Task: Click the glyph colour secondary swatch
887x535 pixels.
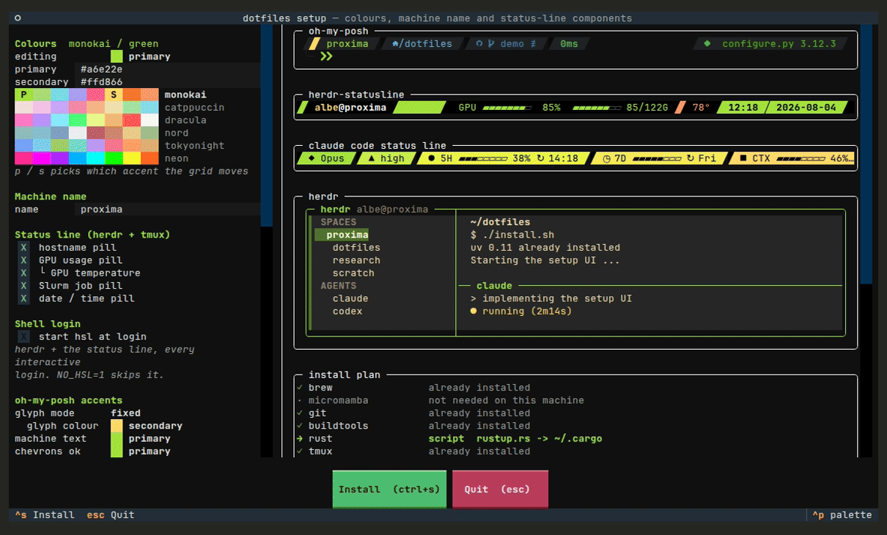Action: pyautogui.click(x=117, y=426)
